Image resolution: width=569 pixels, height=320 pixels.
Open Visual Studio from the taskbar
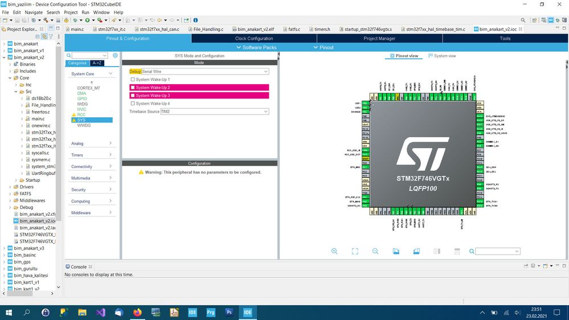100,313
